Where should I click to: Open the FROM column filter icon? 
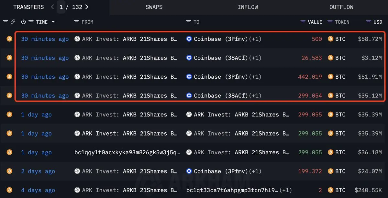tap(77, 22)
